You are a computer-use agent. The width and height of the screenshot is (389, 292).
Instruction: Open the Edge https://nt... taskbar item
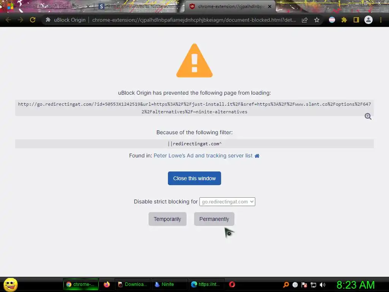(x=206, y=284)
